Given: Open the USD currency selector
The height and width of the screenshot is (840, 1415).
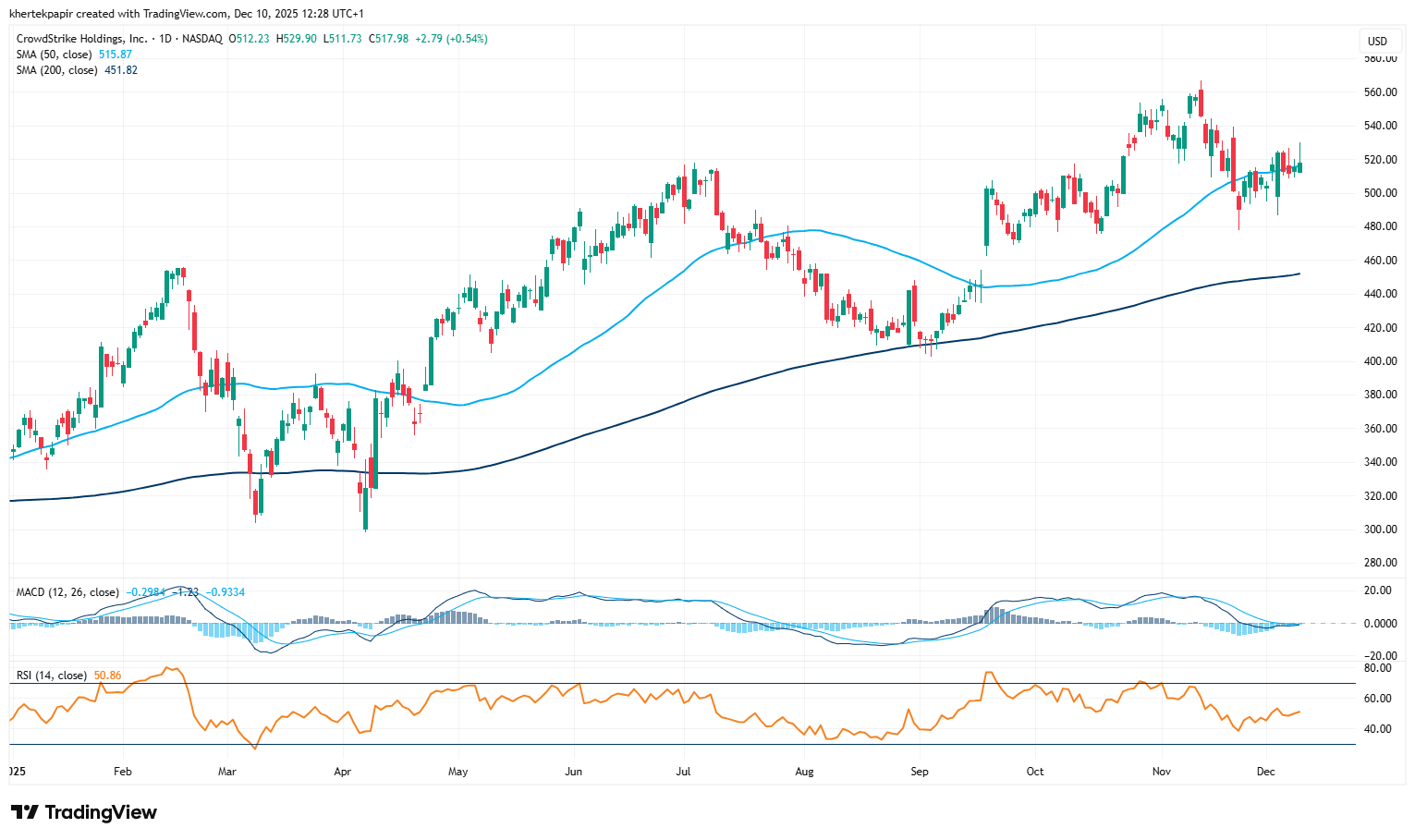Looking at the screenshot, I should pos(1377,41).
